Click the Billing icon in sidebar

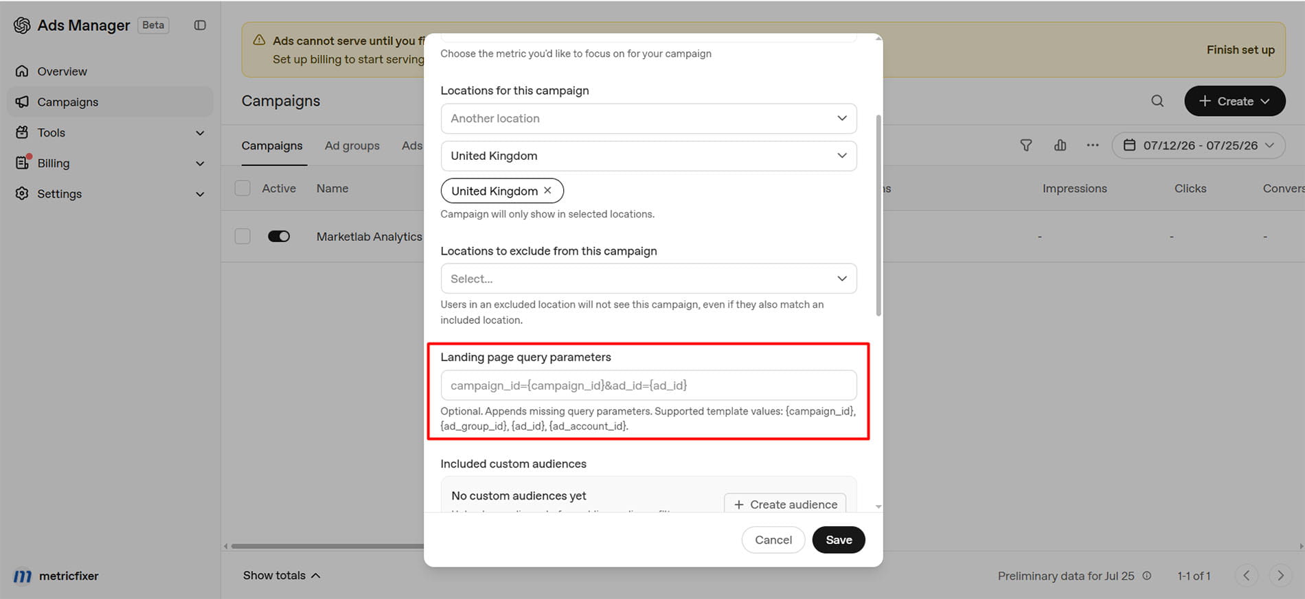click(23, 163)
